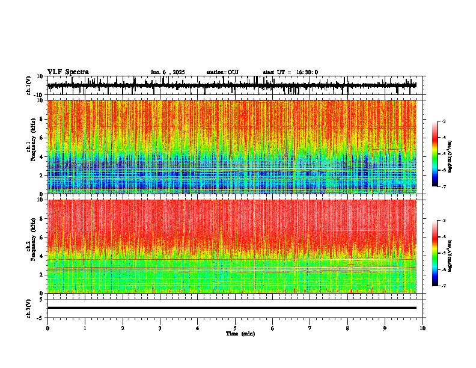
Task: Click the "station=OUI" header label
Action: 222,72
